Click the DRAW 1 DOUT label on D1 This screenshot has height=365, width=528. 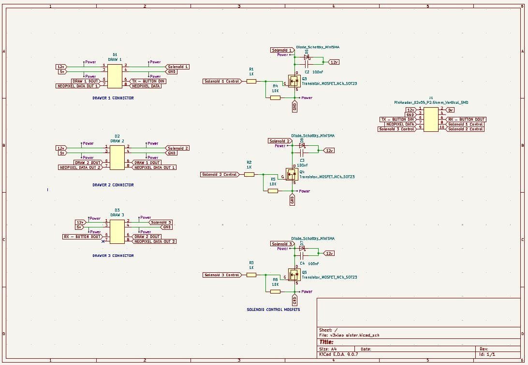[86, 81]
